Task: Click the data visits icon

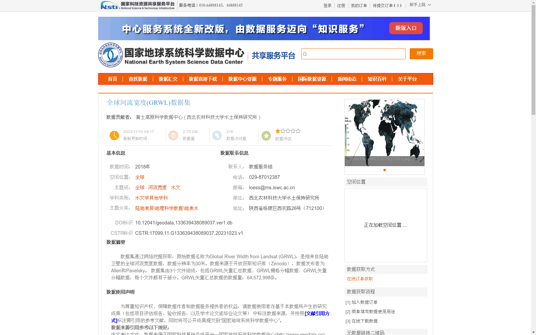Action: click(217, 135)
